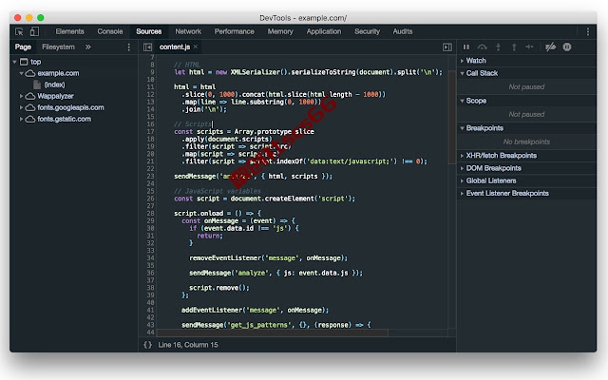The height and width of the screenshot is (380, 608).
Task: Click the Wappalyzer cloud icon
Action: (30, 96)
